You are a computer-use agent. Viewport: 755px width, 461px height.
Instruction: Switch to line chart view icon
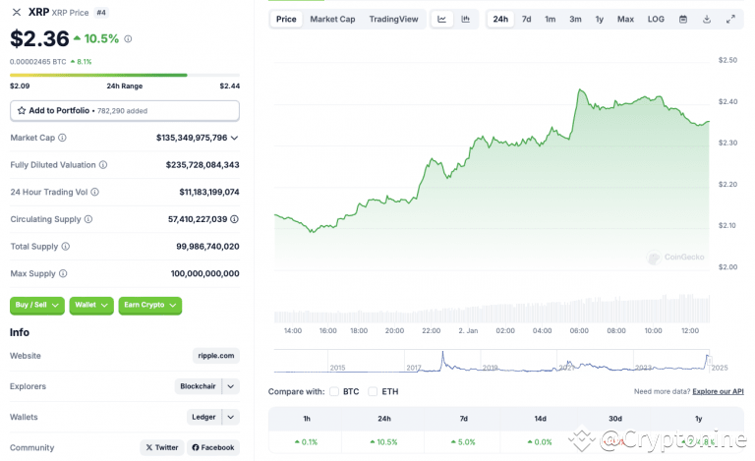442,20
